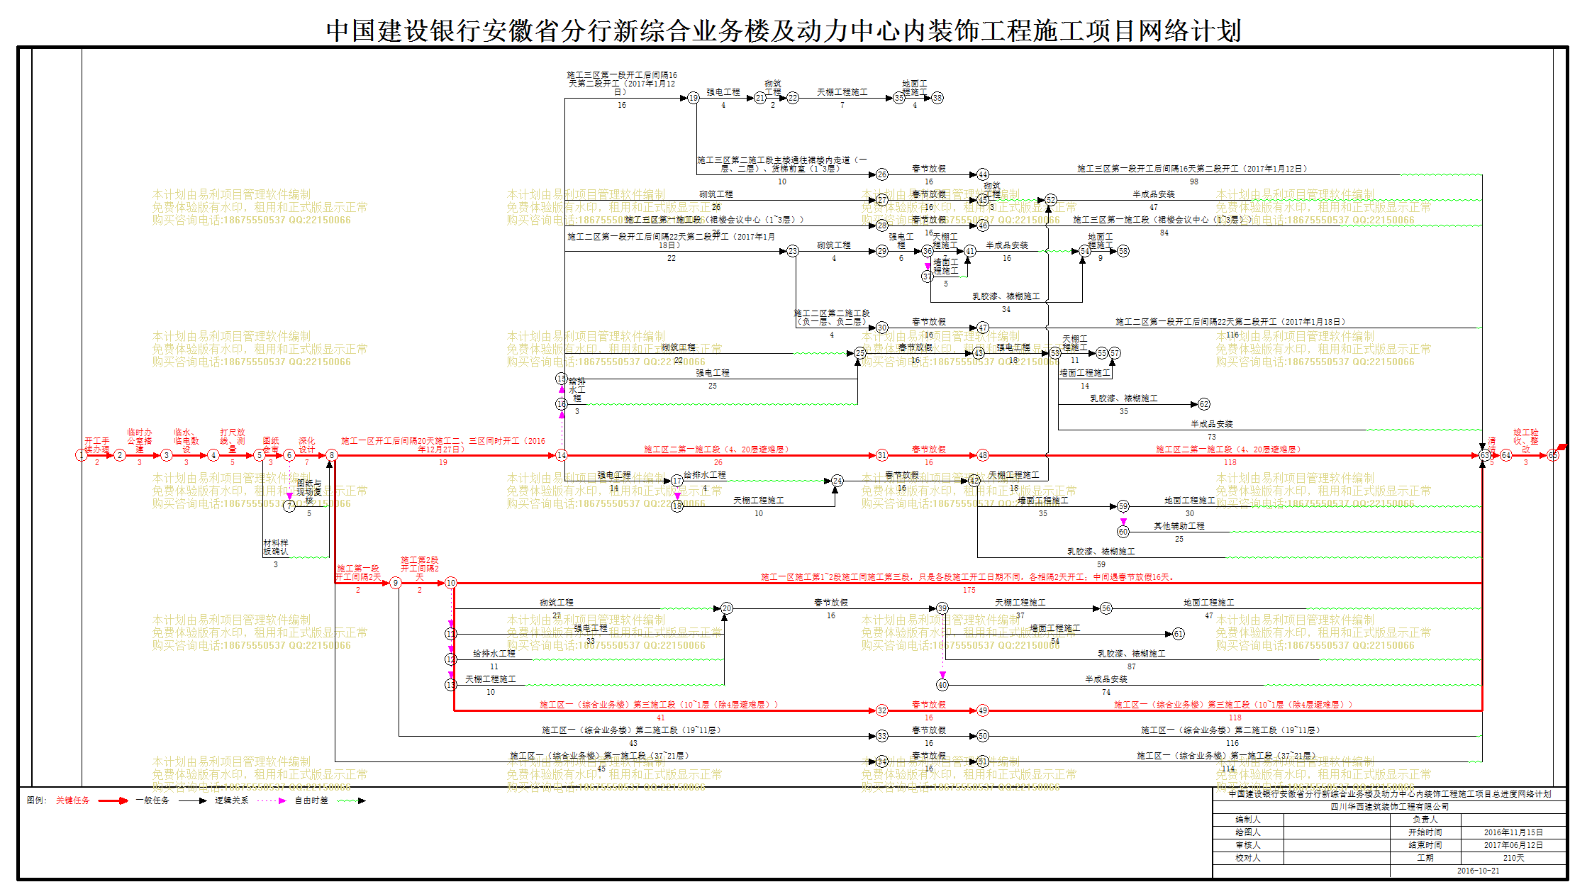
Task: Select node circle 32
Action: (x=882, y=710)
